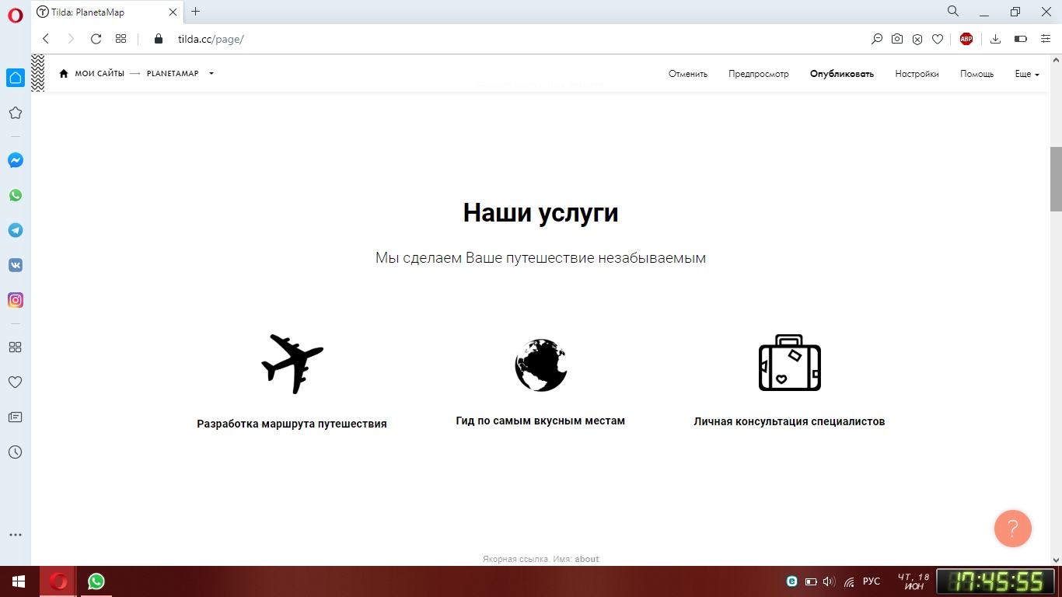Image resolution: width=1062 pixels, height=597 pixels.
Task: Expand the "Еще" dropdown menu
Action: coord(1026,74)
